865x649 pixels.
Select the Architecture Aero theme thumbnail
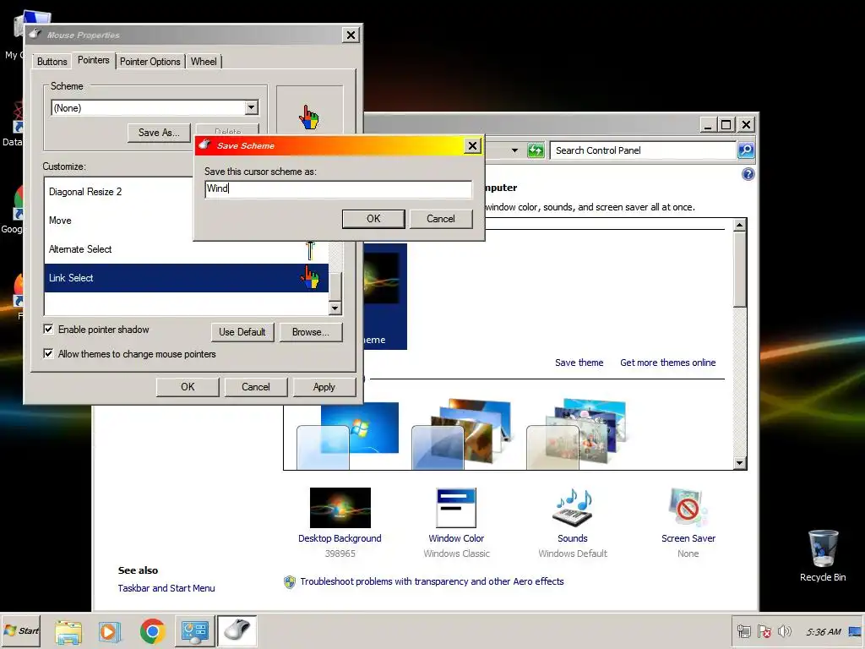coord(462,434)
